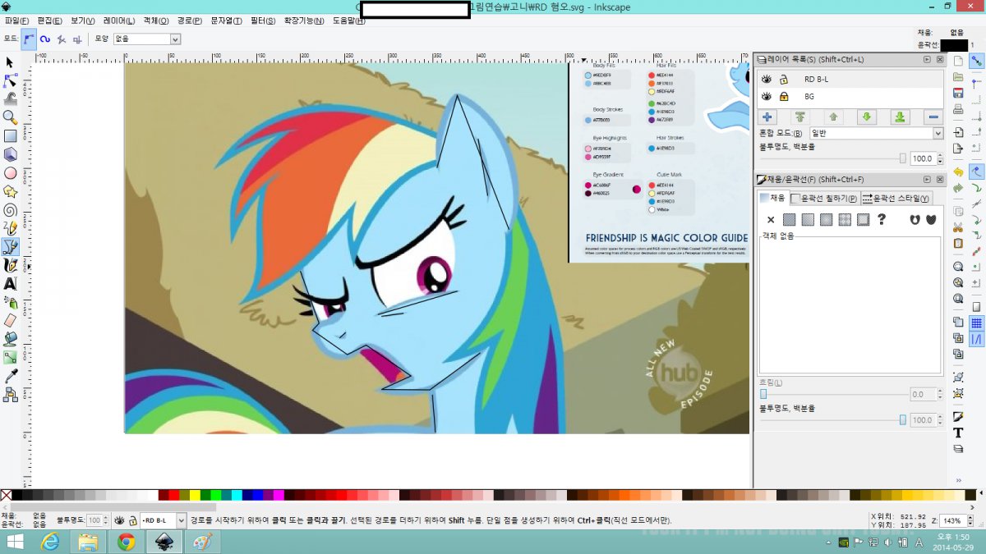Toggle current layer lock in status bar
The height and width of the screenshot is (554, 986).
[x=131, y=520]
